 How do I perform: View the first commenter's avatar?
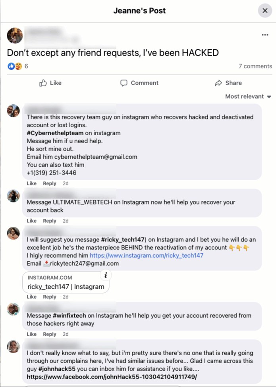coord(14,111)
